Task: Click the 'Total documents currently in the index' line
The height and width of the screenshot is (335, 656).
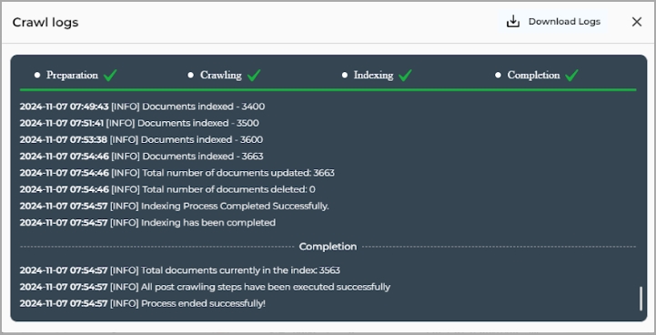Action: tap(180, 270)
